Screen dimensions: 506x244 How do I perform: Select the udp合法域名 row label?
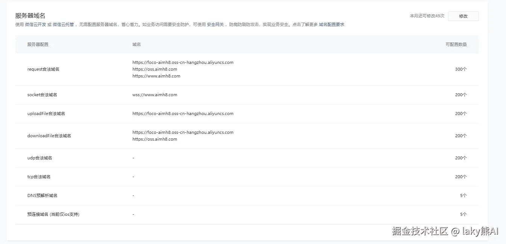coord(40,158)
